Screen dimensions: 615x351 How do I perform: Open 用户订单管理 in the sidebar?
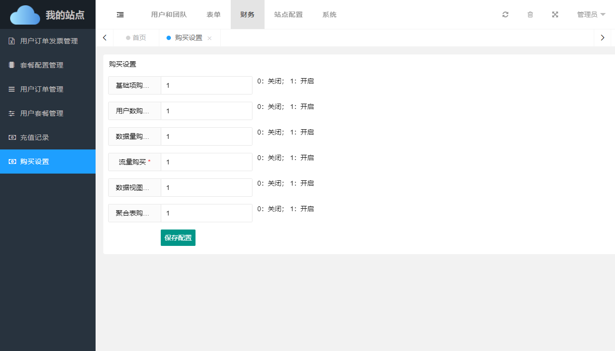tap(42, 89)
